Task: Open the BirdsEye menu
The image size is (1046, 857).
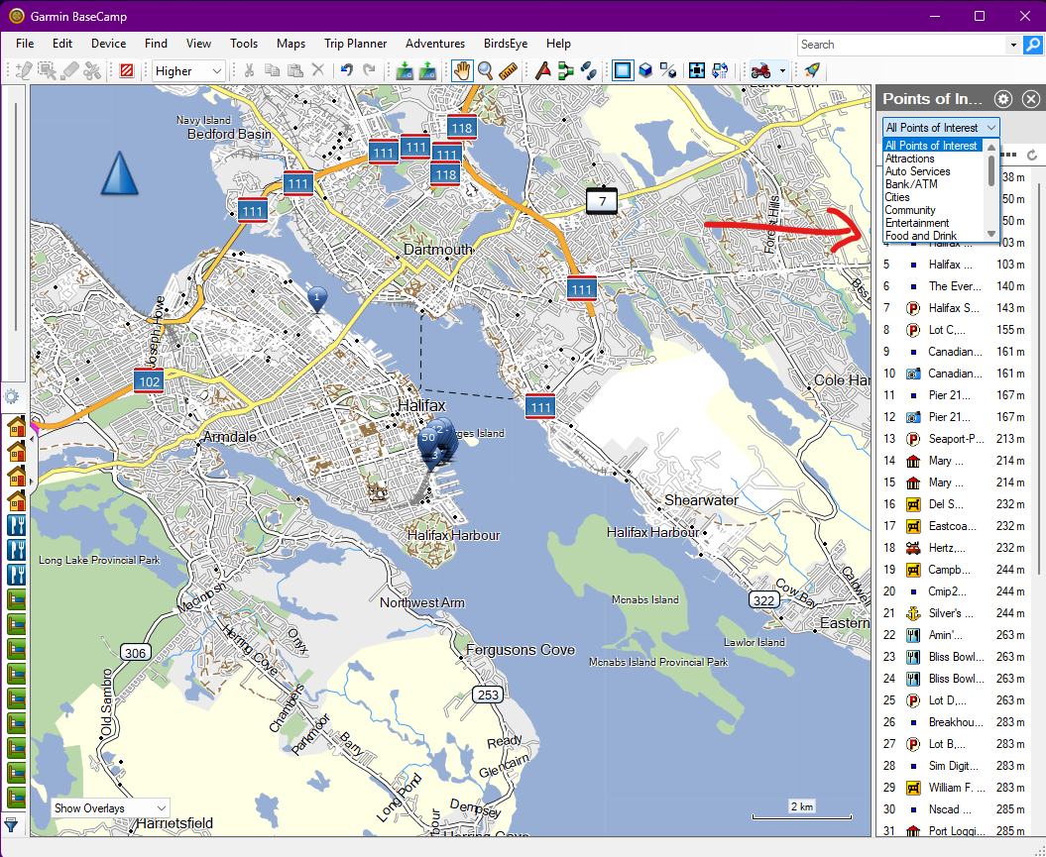Action: pos(505,44)
